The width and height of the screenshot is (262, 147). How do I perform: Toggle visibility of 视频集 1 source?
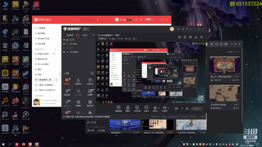[x=64, y=52]
